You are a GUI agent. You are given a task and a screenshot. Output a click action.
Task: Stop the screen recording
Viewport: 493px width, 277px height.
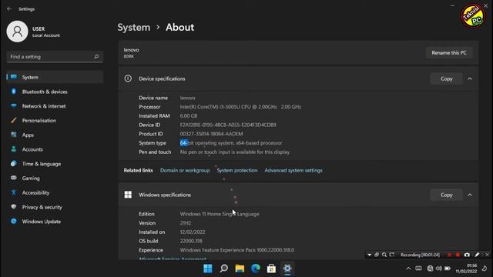[x=458, y=255]
